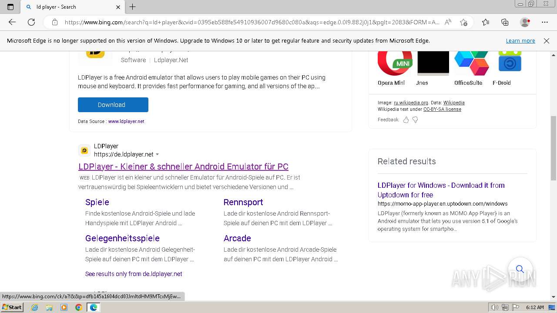Open the Edge profile avatar
The image size is (557, 313).
pyautogui.click(x=525, y=22)
